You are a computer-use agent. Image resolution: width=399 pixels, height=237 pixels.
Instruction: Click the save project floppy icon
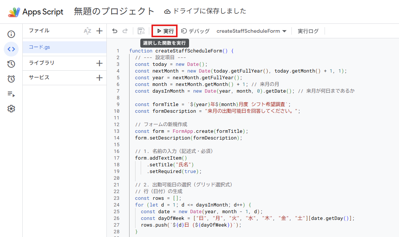point(141,31)
